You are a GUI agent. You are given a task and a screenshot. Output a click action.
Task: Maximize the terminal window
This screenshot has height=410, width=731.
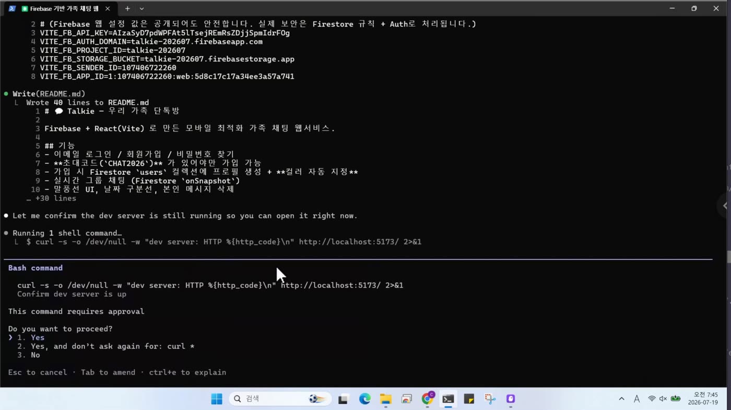pos(694,8)
